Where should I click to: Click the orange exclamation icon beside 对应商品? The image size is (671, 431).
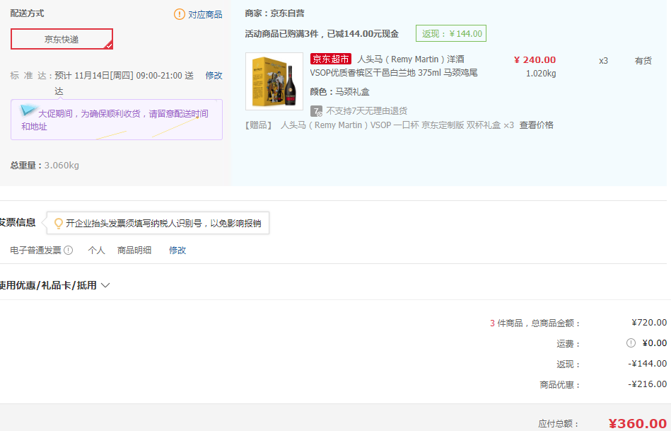pyautogui.click(x=180, y=14)
